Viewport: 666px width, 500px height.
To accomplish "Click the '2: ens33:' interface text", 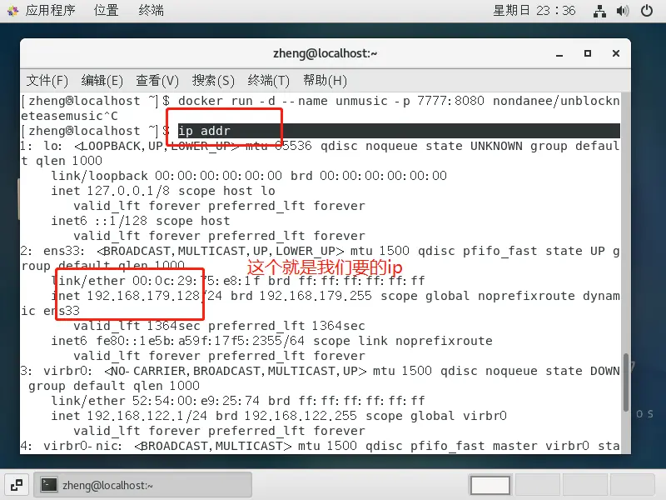I will point(53,251).
